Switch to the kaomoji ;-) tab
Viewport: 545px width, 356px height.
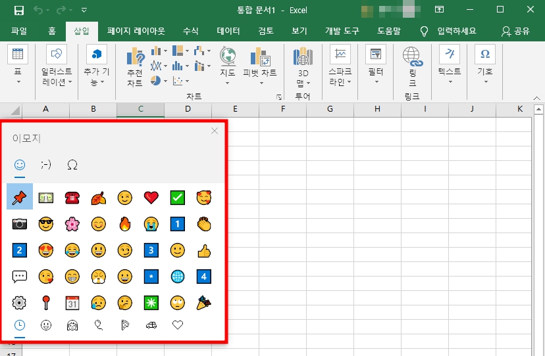click(46, 165)
